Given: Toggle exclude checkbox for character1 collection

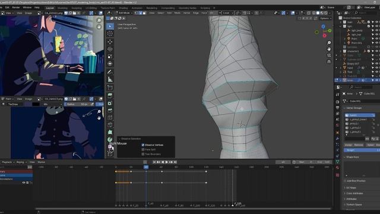Looking at the screenshot, I should [369, 51].
